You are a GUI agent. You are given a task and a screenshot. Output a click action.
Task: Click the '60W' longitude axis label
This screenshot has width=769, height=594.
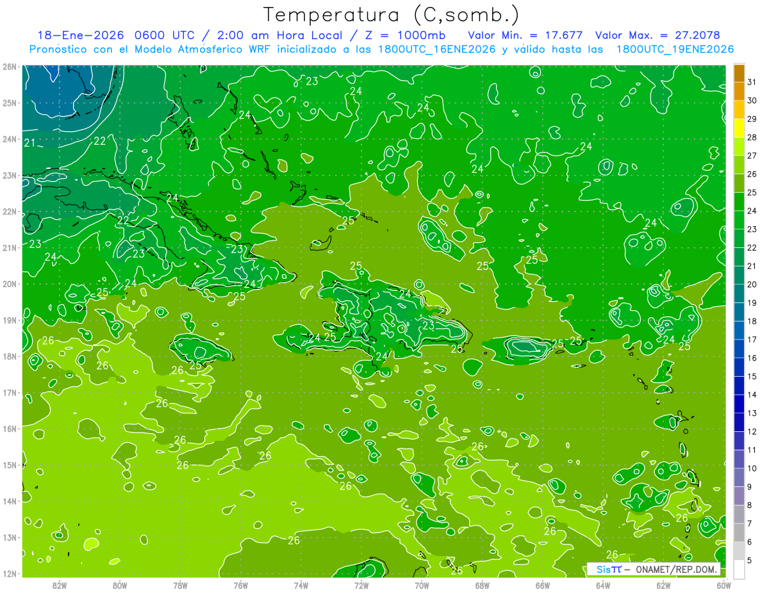point(724,585)
